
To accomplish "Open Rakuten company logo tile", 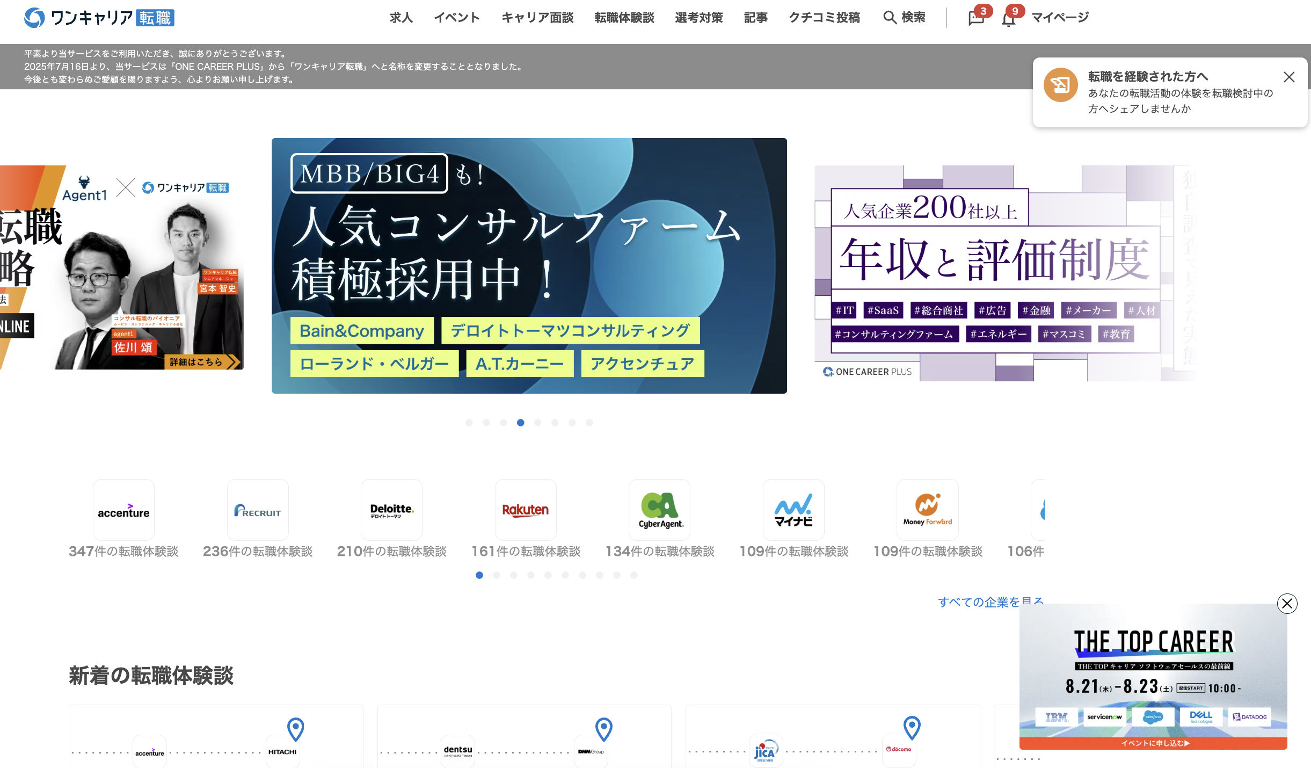I will tap(526, 510).
